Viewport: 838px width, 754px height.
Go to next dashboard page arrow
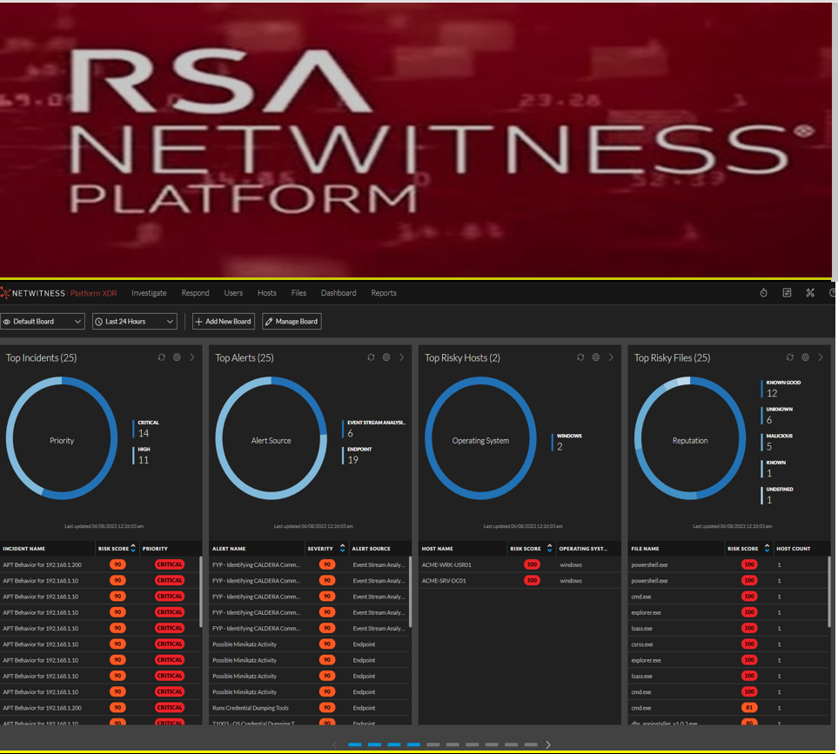pyautogui.click(x=548, y=744)
